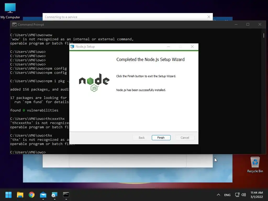Maximize the Command Prompt window
The image size is (268, 201).
248,24
